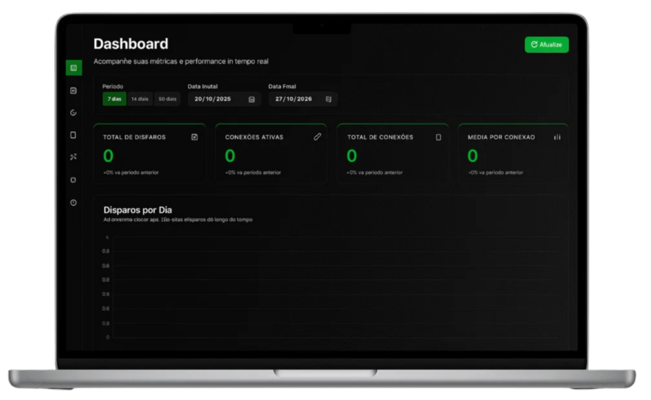Click the crossed-tools icon in the sidebar
Viewport: 651px width, 400px height.
click(74, 157)
